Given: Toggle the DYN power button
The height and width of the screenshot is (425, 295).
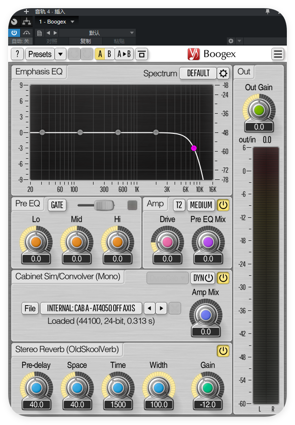Looking at the screenshot, I should pyautogui.click(x=203, y=278).
